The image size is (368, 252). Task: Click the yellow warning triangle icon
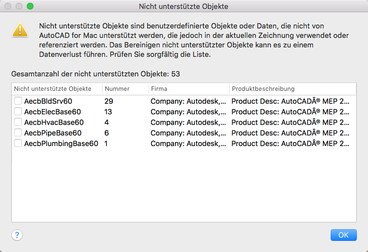point(21,30)
